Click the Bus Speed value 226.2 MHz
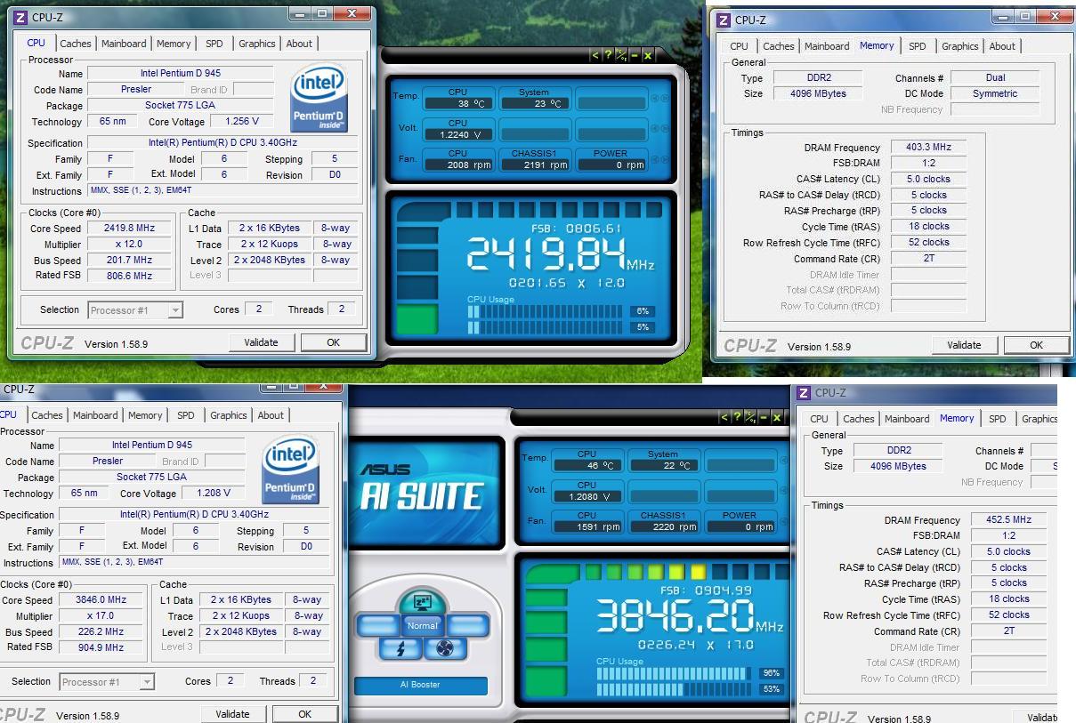 (101, 632)
